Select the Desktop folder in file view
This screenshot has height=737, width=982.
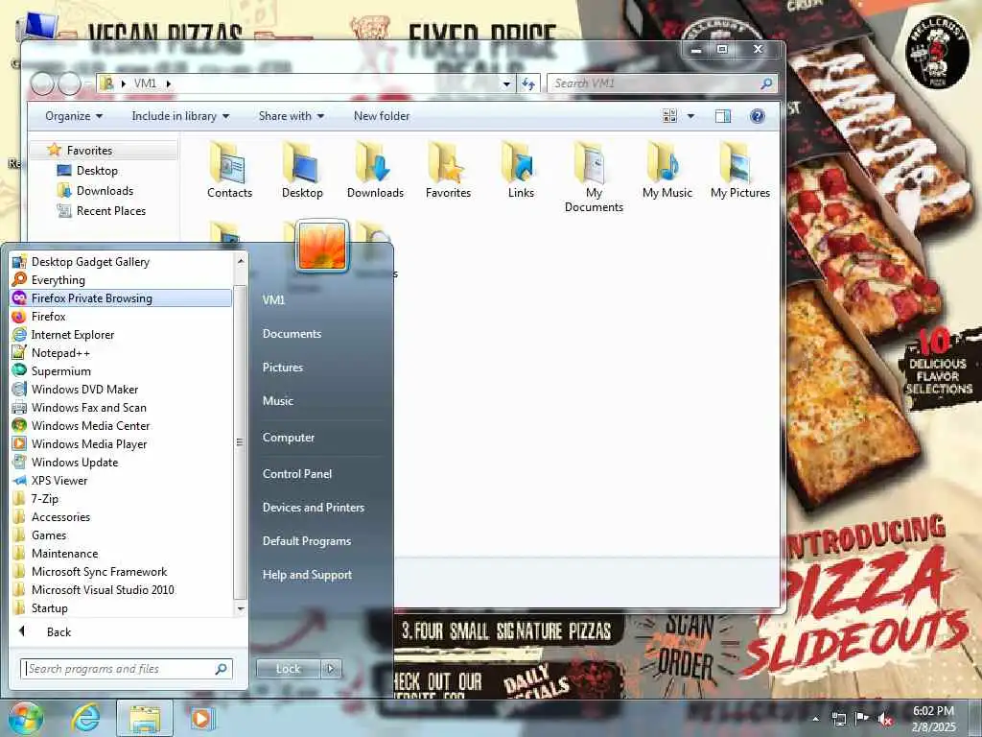coord(302,169)
